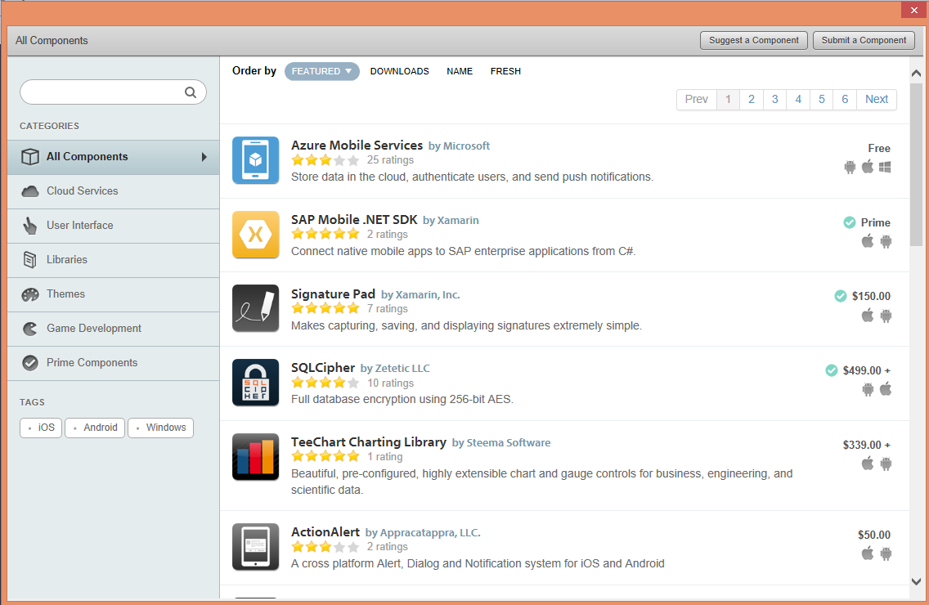Click the search magnifier icon

coord(191,92)
